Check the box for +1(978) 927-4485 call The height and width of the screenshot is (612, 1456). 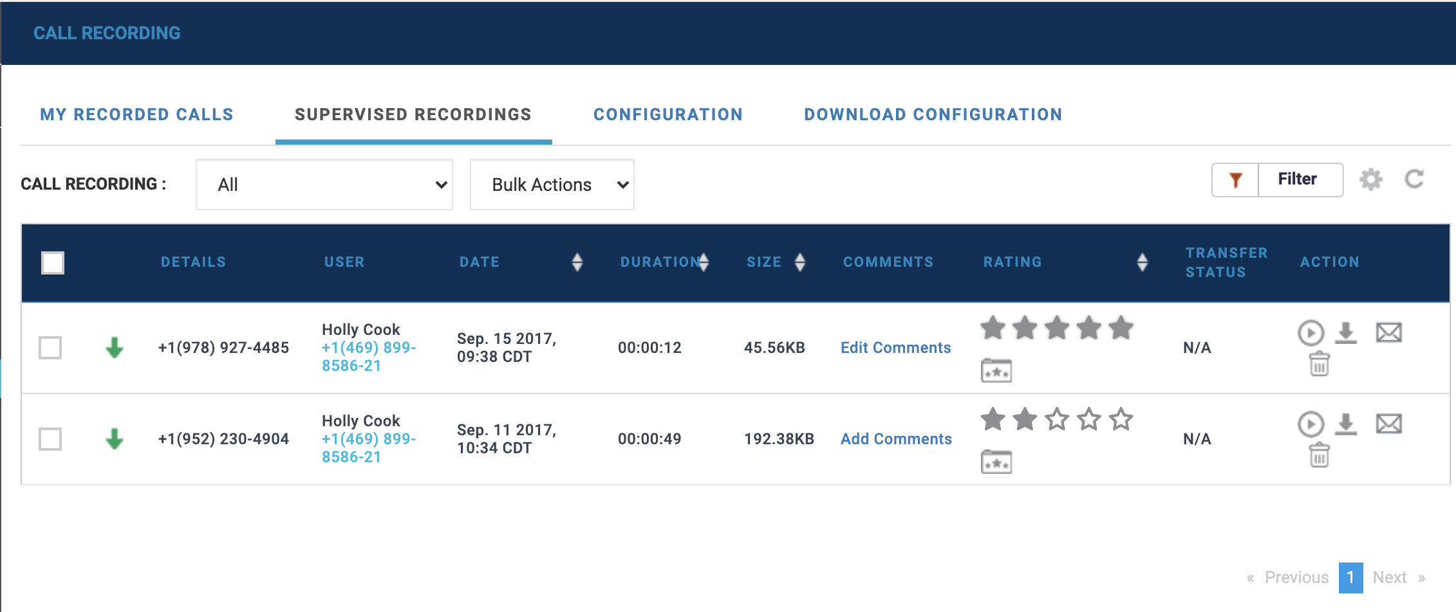(50, 348)
